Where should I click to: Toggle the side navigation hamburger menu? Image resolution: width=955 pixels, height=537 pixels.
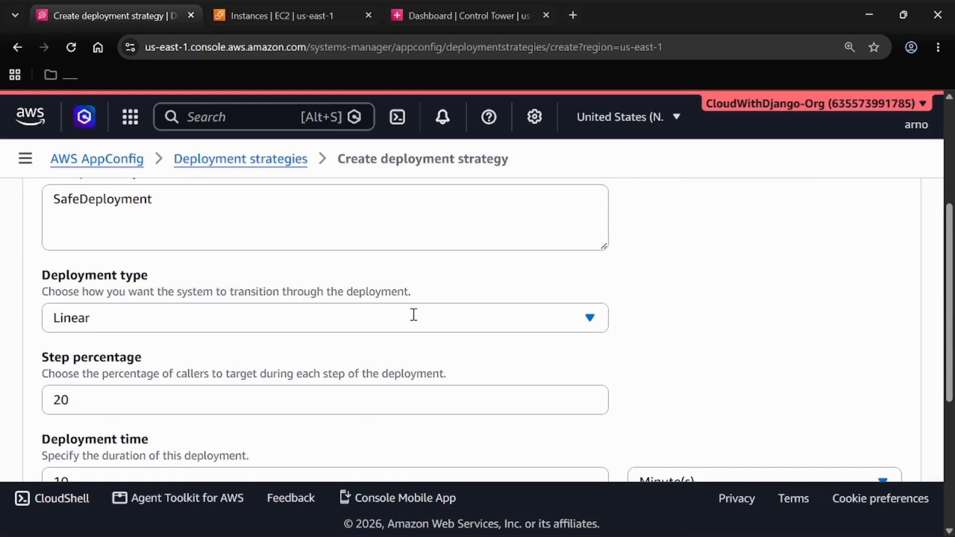[x=25, y=159]
